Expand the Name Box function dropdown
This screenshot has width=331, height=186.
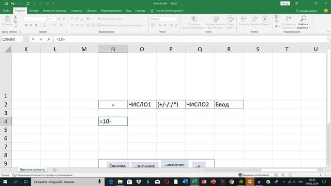(21, 39)
